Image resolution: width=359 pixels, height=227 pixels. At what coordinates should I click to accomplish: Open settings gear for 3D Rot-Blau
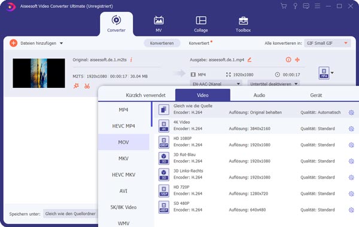[351, 161]
